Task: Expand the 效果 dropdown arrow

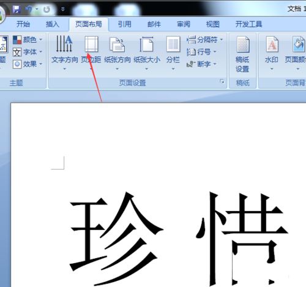Action: pos(40,64)
